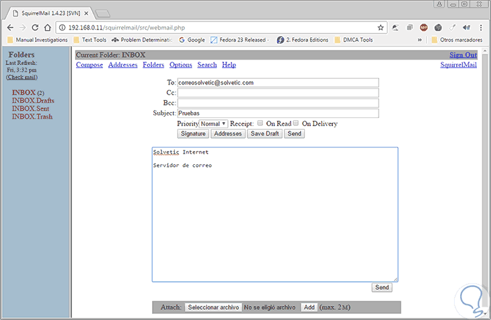Open the Chrome three-dot menu
This screenshot has height=320, width=491.
pyautogui.click(x=481, y=28)
